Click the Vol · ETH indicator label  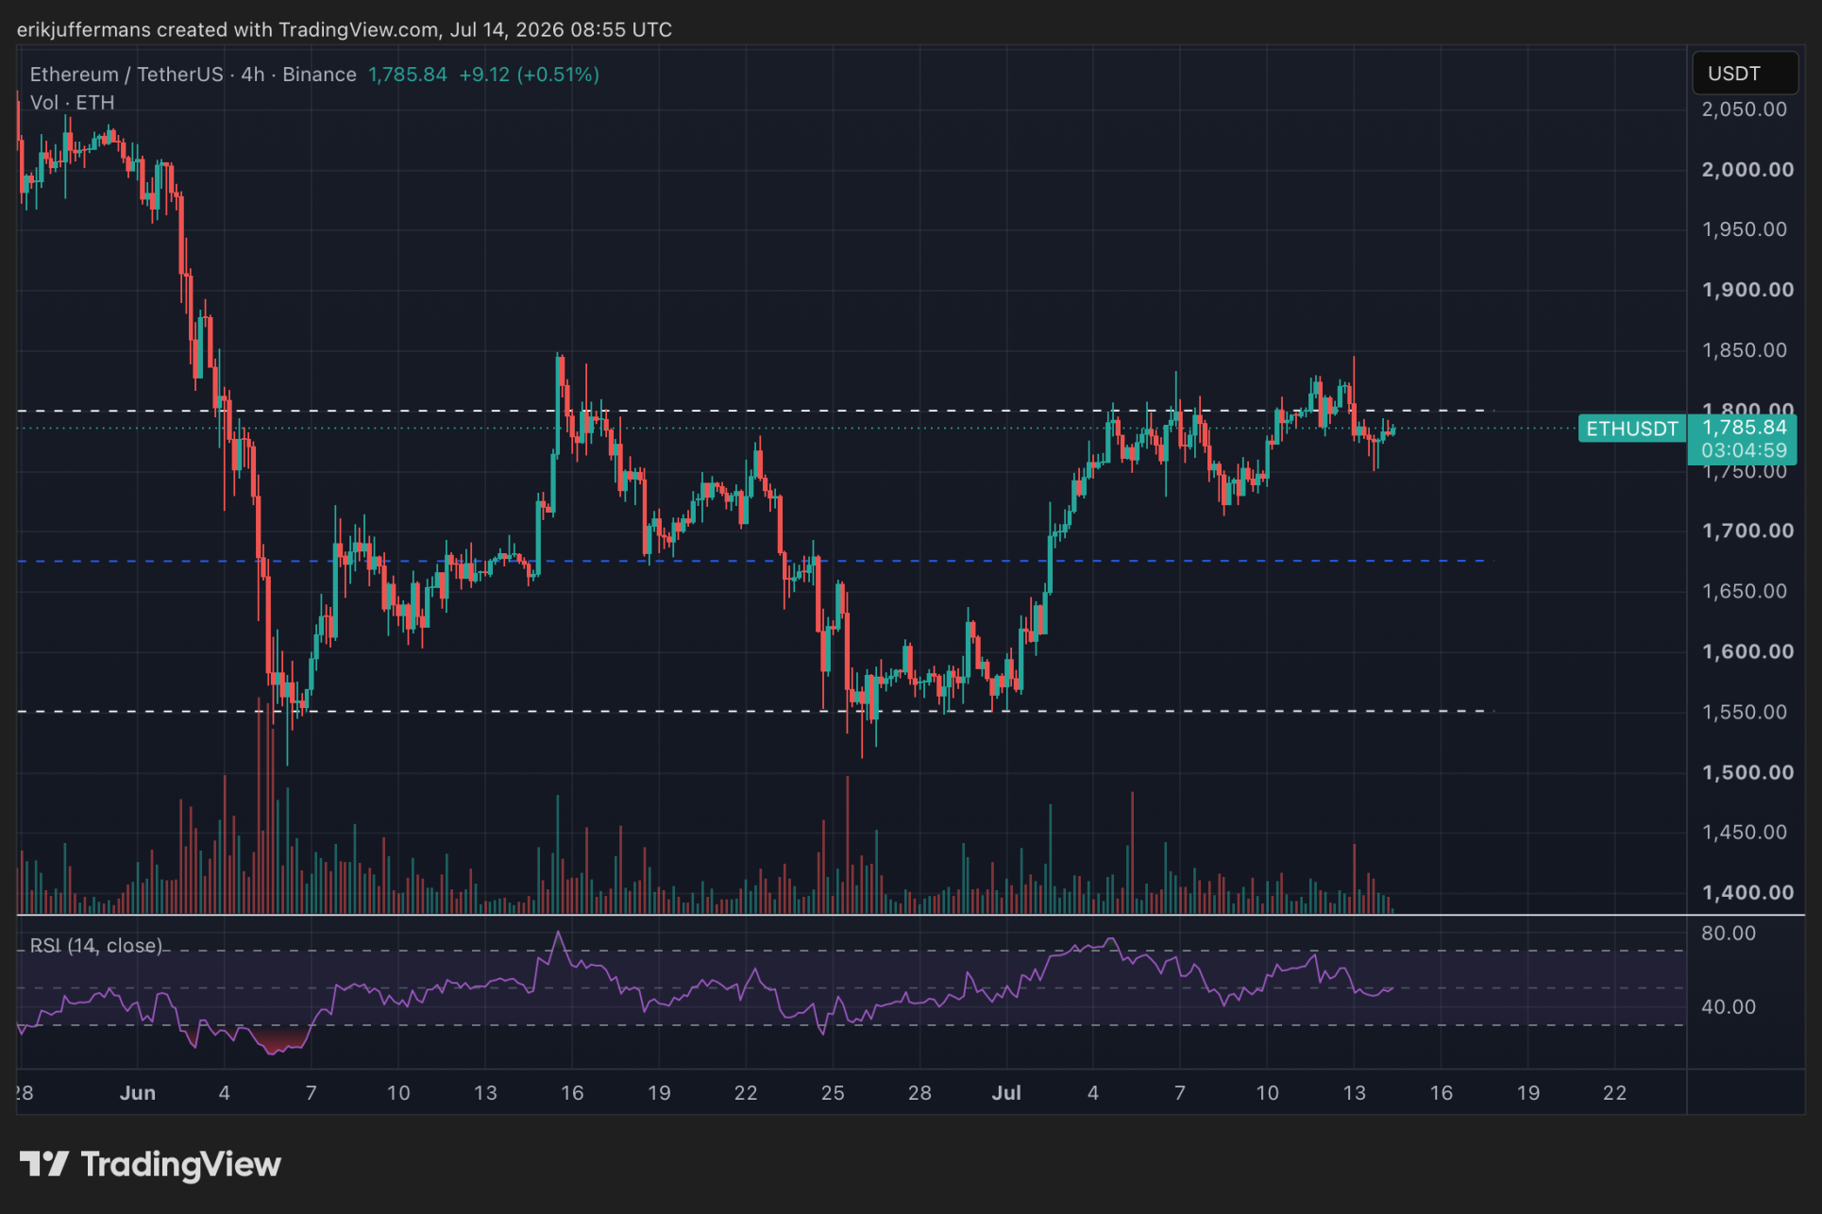(72, 103)
